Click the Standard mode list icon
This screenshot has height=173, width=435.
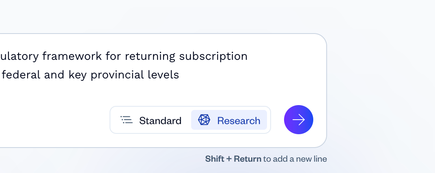click(127, 120)
